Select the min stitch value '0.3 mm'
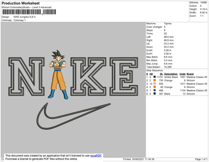Image resolution: width=209 pixels, height=162 pixels. (x=168, y=60)
